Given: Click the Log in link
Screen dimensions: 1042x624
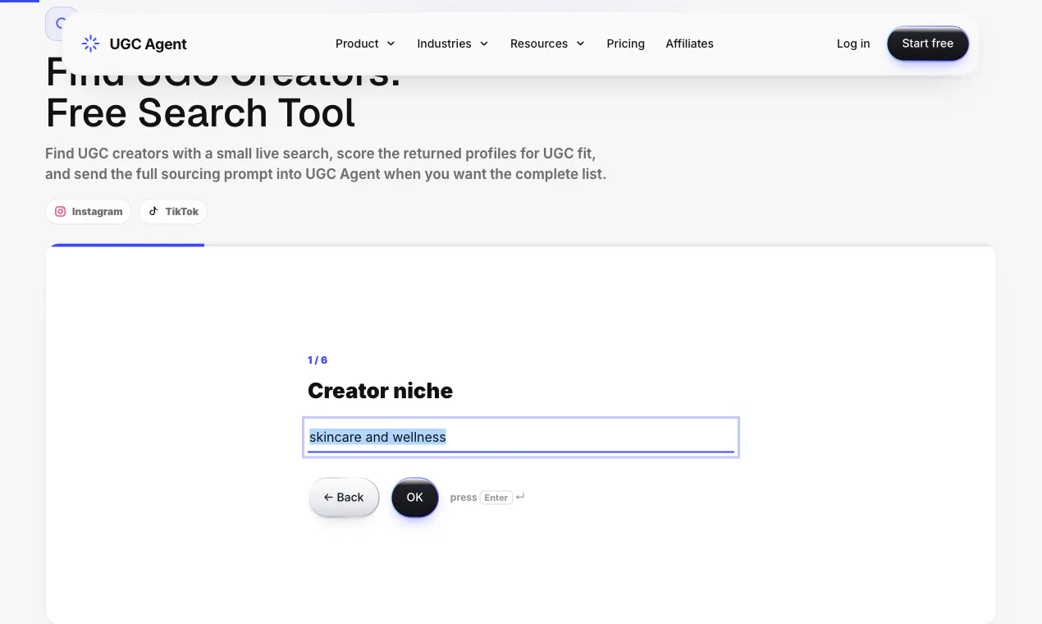Looking at the screenshot, I should tap(853, 44).
